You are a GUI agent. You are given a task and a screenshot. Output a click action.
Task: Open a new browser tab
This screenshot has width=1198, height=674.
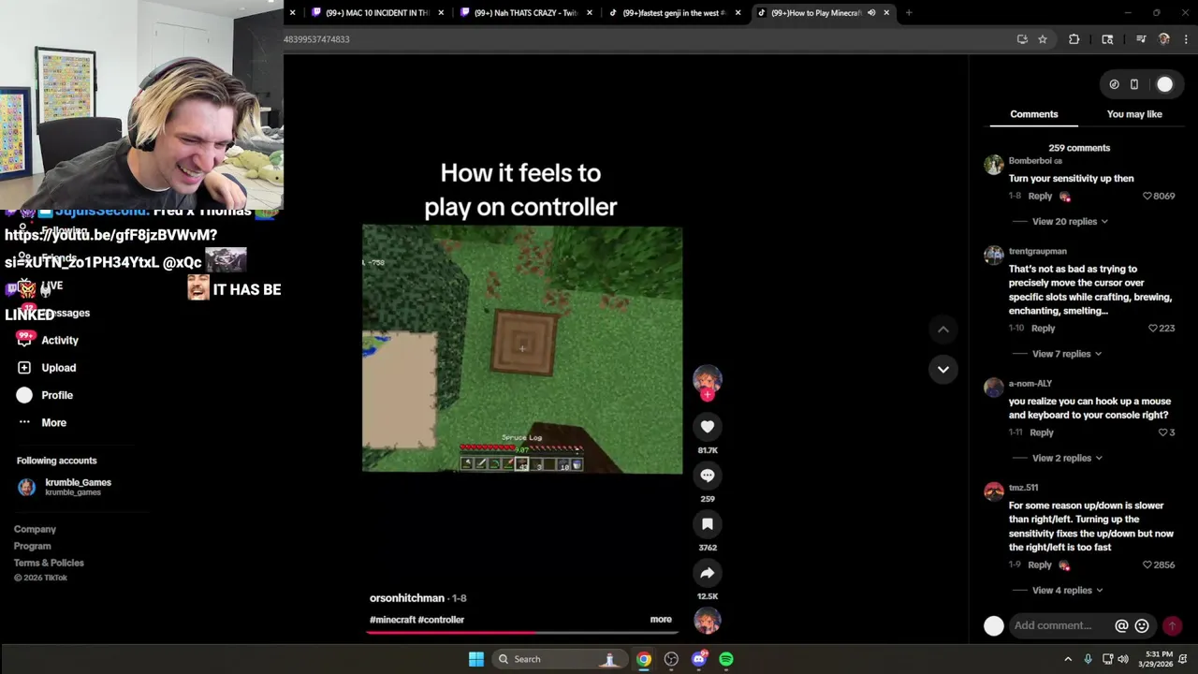[x=908, y=13]
